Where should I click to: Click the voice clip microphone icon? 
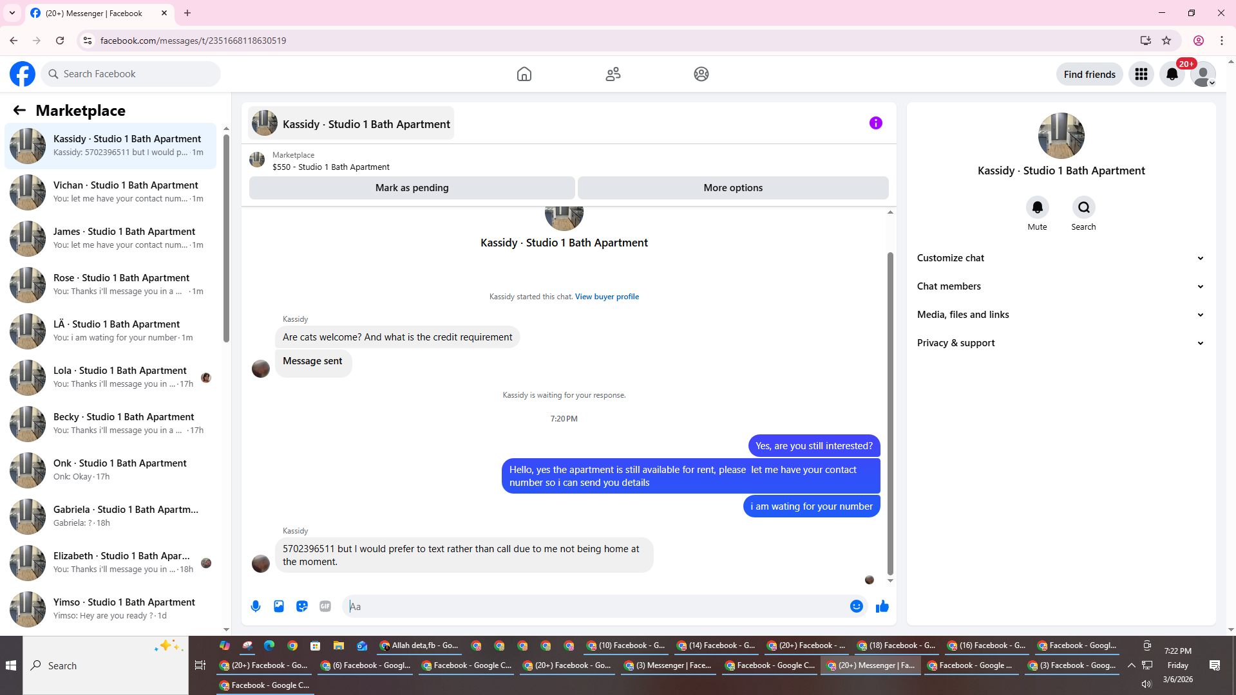(x=256, y=606)
